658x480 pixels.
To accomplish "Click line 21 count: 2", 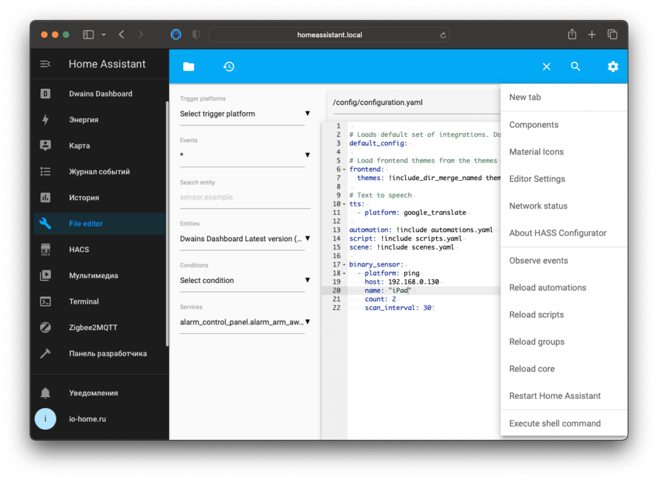I will (380, 299).
